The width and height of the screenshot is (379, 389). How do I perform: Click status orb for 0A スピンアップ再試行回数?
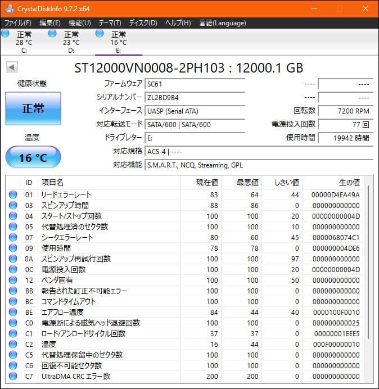pos(13,259)
